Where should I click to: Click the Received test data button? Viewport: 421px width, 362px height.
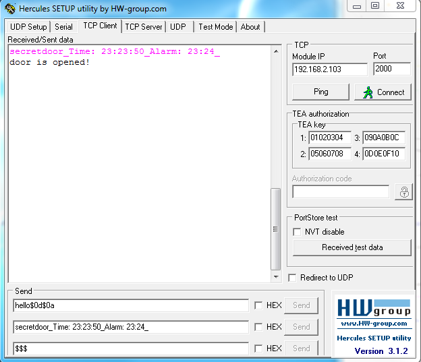click(x=352, y=247)
